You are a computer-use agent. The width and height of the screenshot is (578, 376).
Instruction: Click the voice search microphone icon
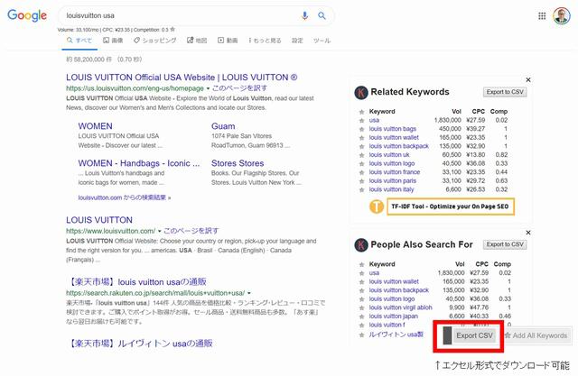click(x=304, y=15)
